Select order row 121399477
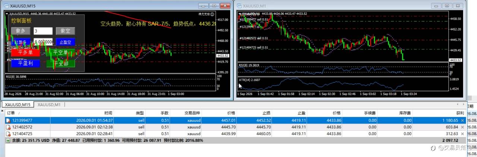Screen dimensions: 477x157 tap(236, 121)
